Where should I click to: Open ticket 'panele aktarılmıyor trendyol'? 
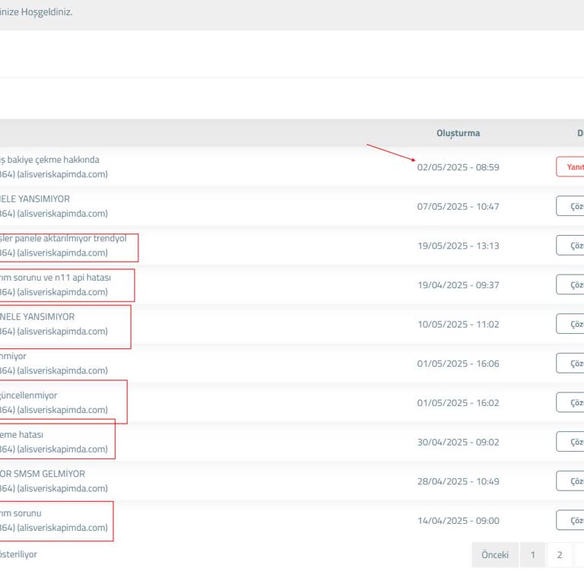pos(63,239)
